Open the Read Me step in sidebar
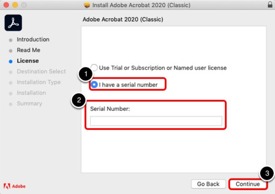 [x=29, y=50]
